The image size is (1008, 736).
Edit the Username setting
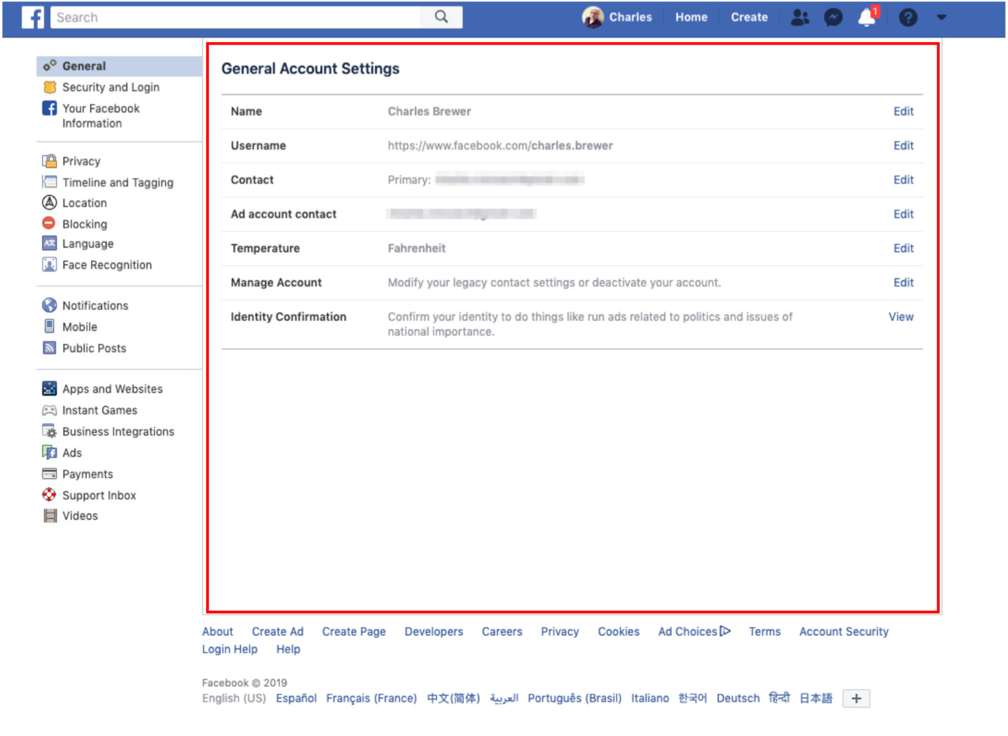pyautogui.click(x=903, y=146)
